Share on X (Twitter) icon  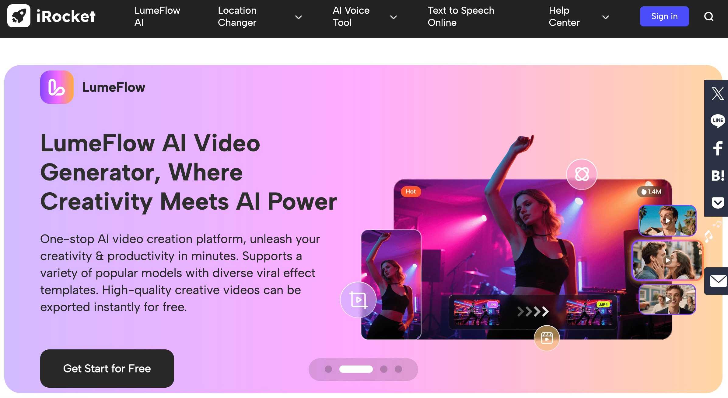point(718,93)
